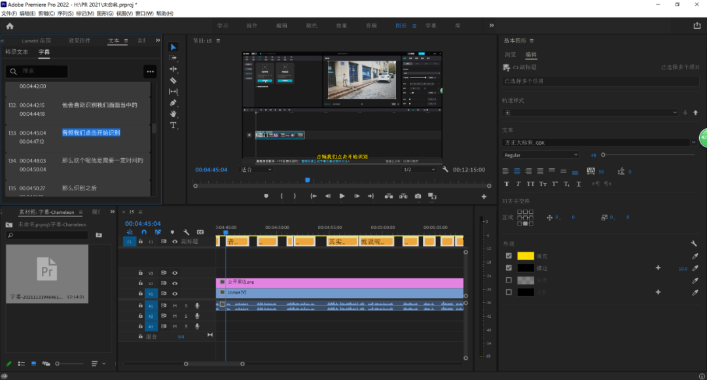
Task: Switch to the 转录文本 tab
Action: point(17,52)
